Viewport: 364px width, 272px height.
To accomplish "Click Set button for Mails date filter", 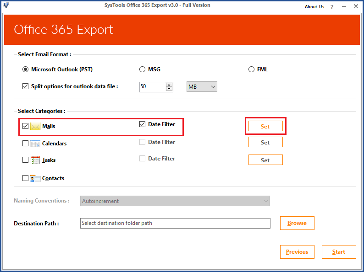I will pos(265,126).
